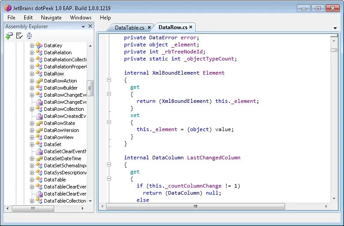Click the LastChangedColumn identifier in code
The image size is (344, 226).
tap(214, 158)
